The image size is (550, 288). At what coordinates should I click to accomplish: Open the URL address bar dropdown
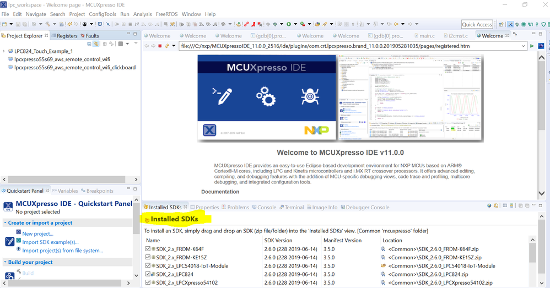coord(523,46)
